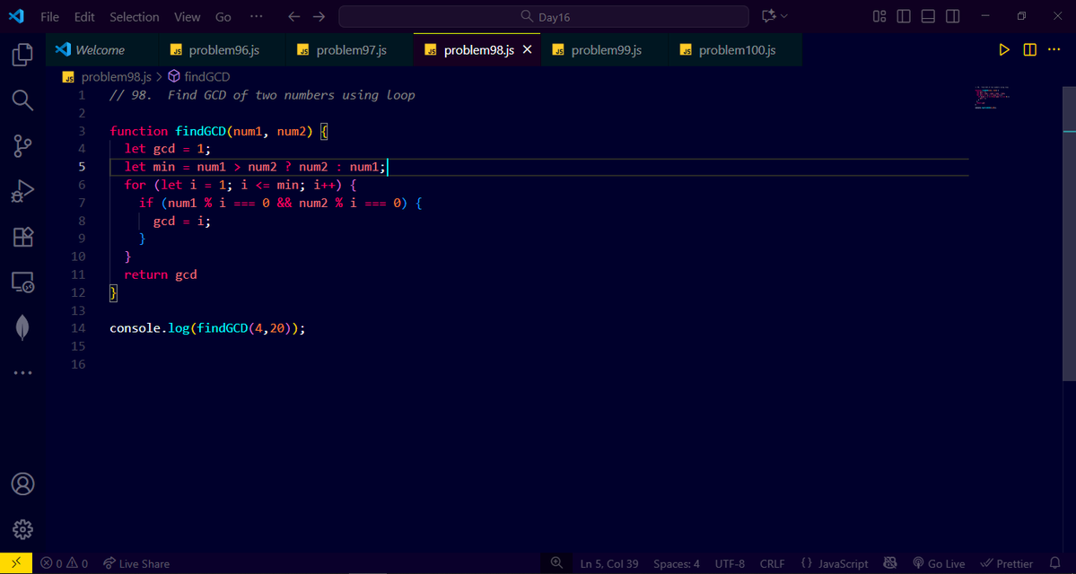Click the "let gcd = 1;" line
The image size is (1076, 574).
tap(168, 149)
